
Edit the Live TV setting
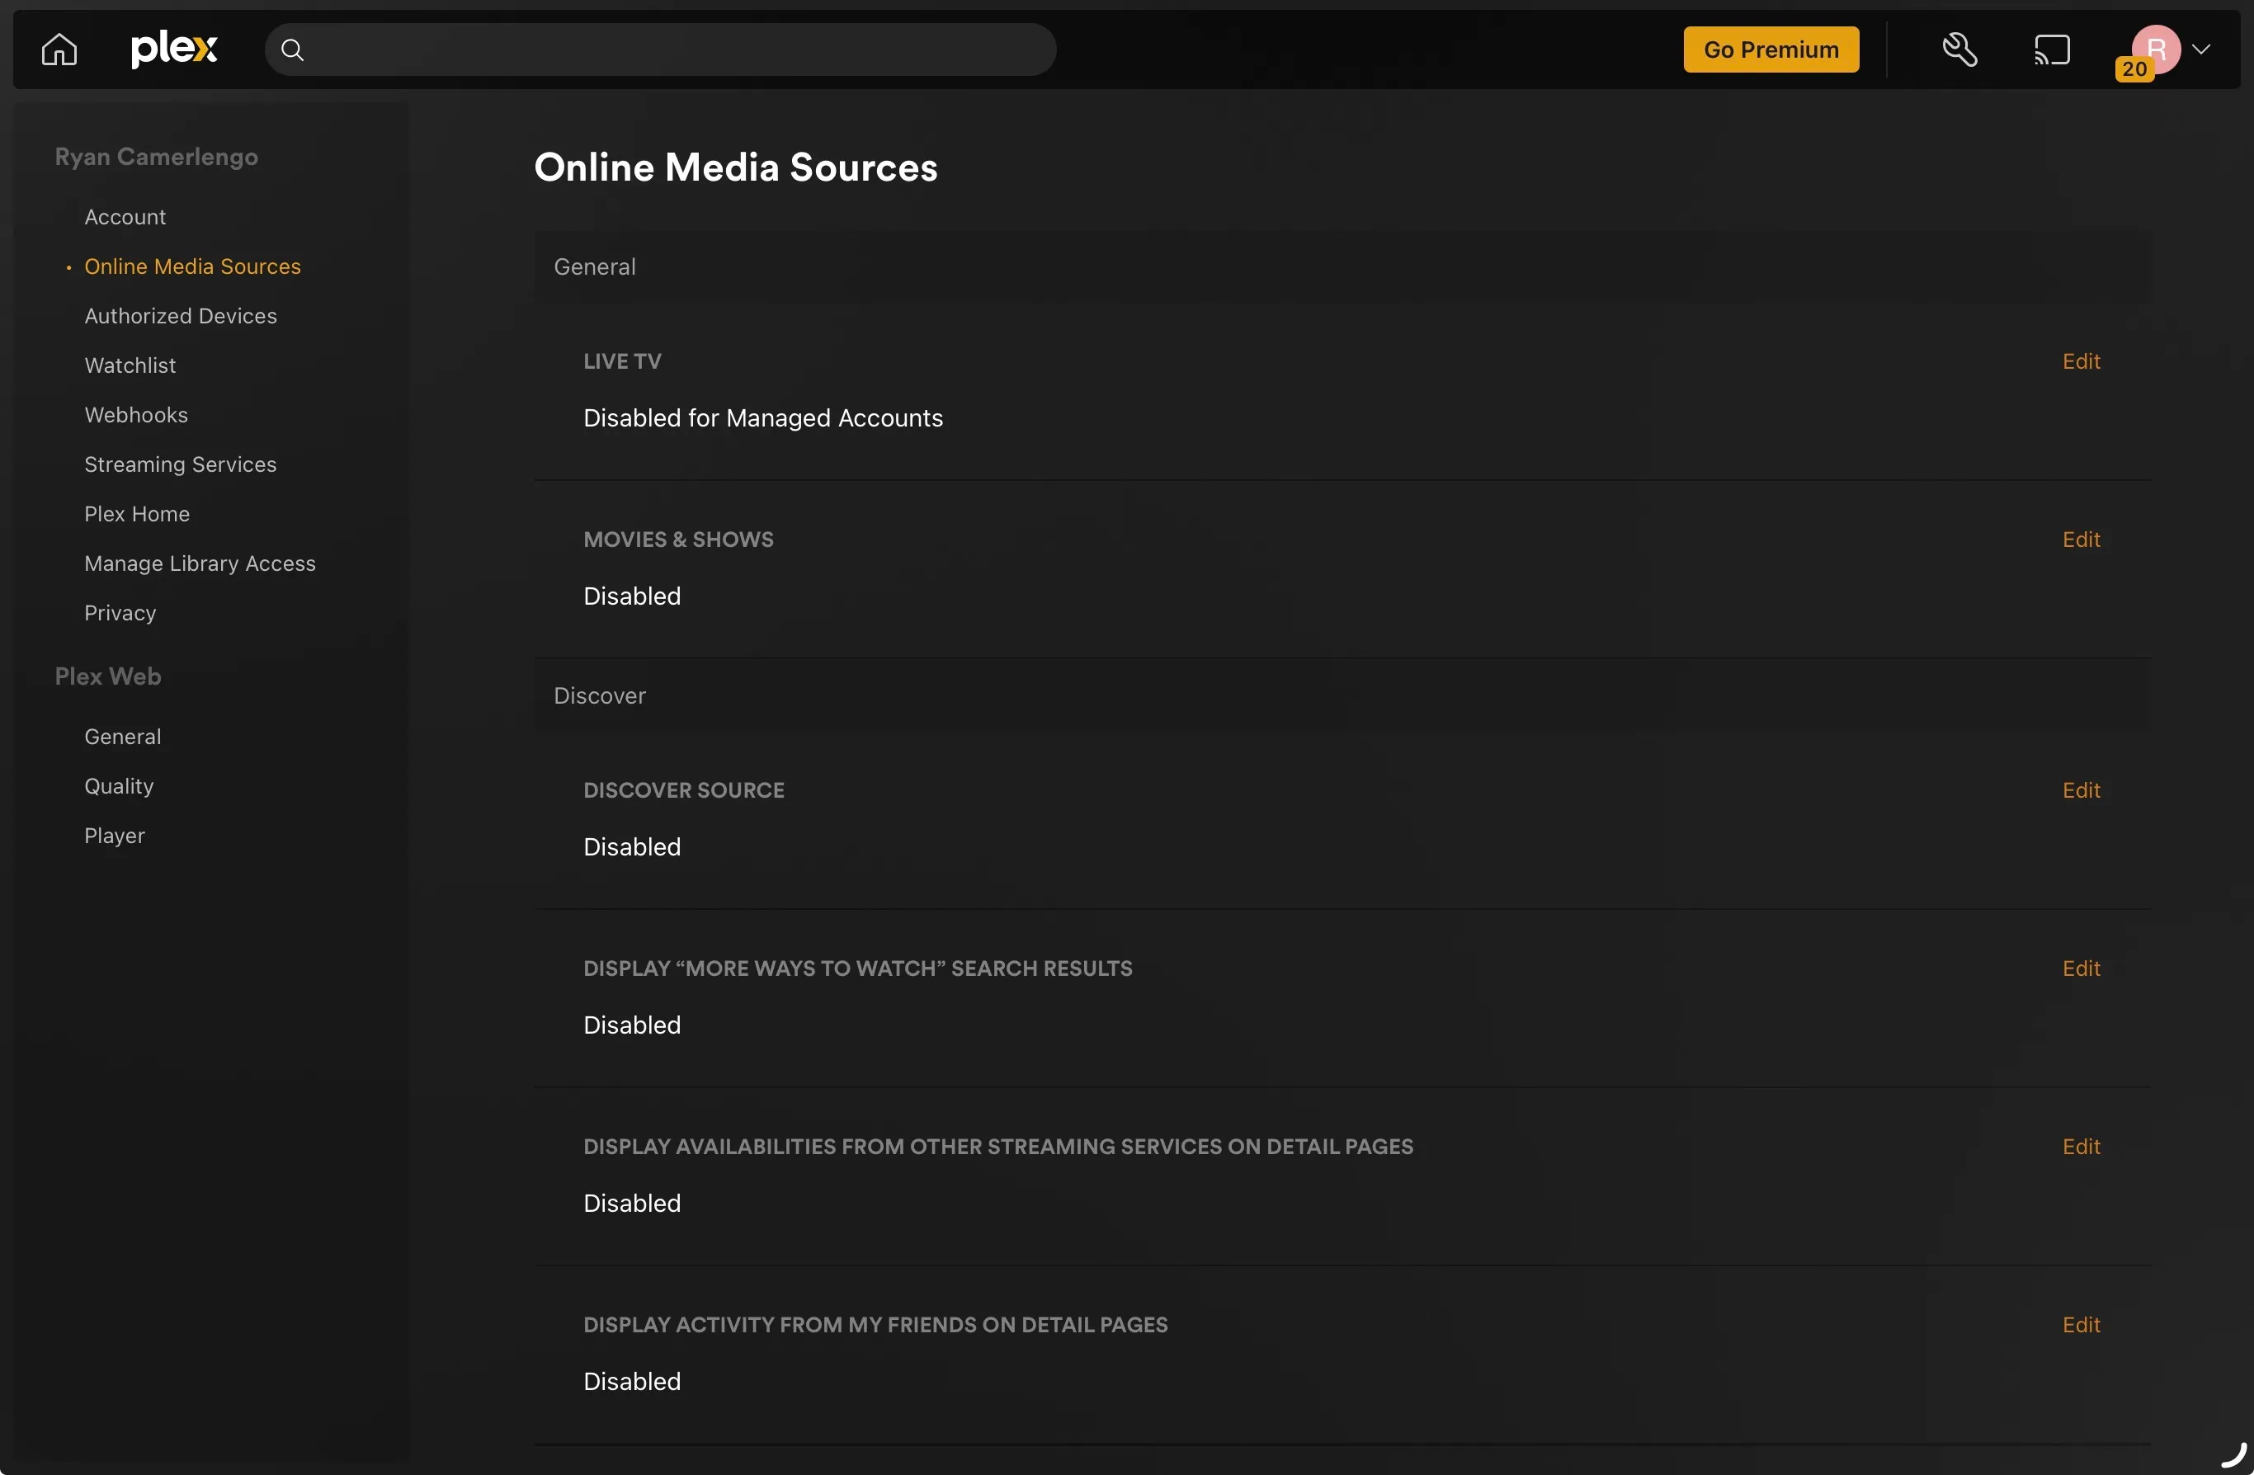coord(2081,361)
